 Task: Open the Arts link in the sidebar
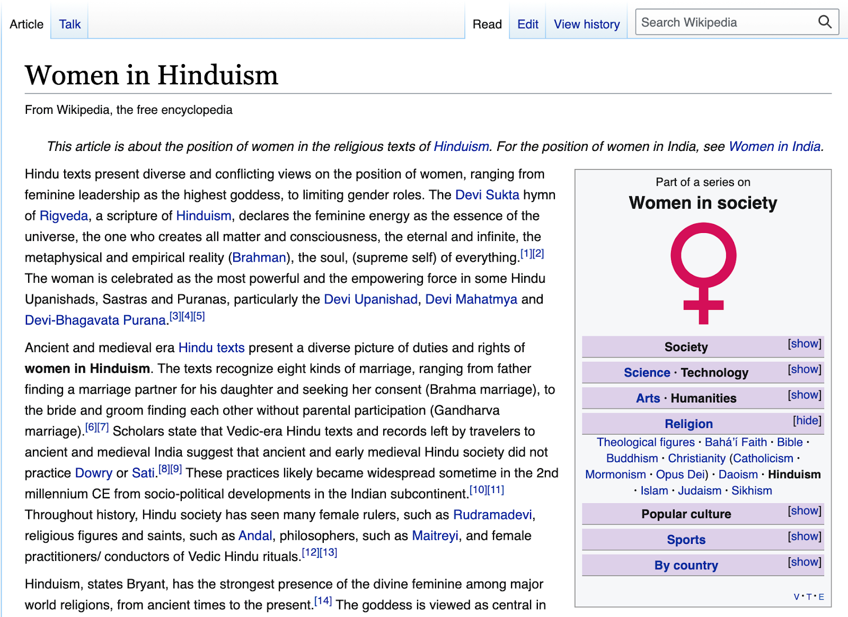648,398
